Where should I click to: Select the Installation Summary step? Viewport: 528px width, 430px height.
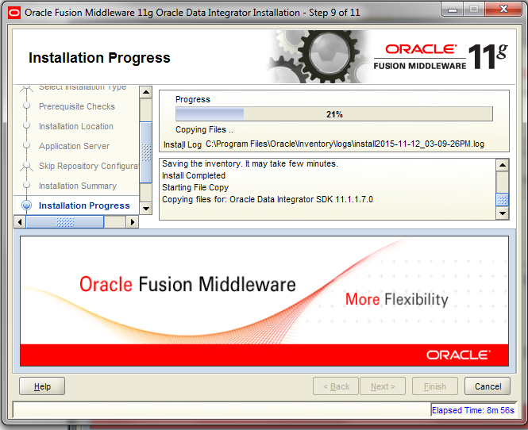[x=78, y=186]
